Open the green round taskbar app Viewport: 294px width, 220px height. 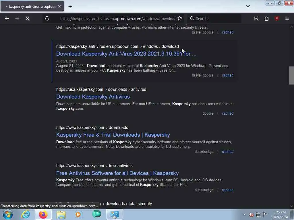tap(96, 214)
